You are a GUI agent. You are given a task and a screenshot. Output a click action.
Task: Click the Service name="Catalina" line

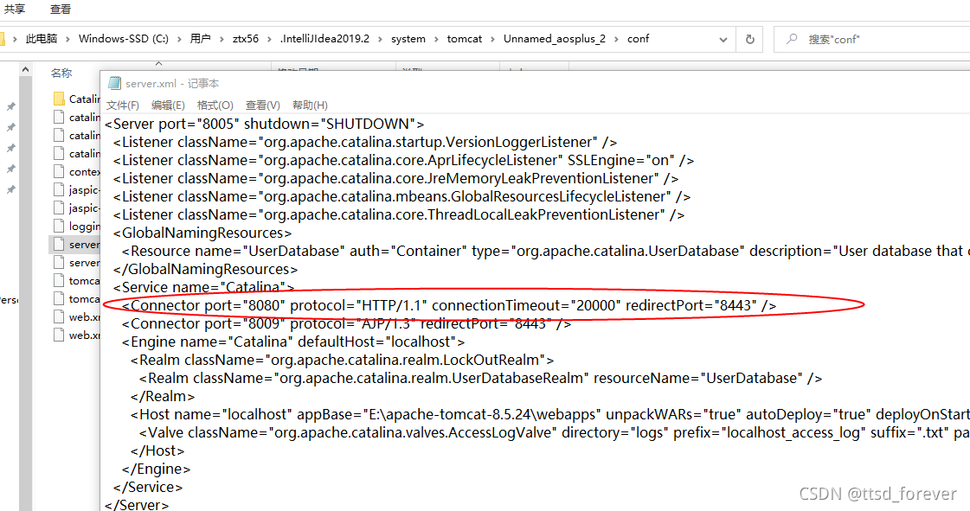[x=204, y=287]
